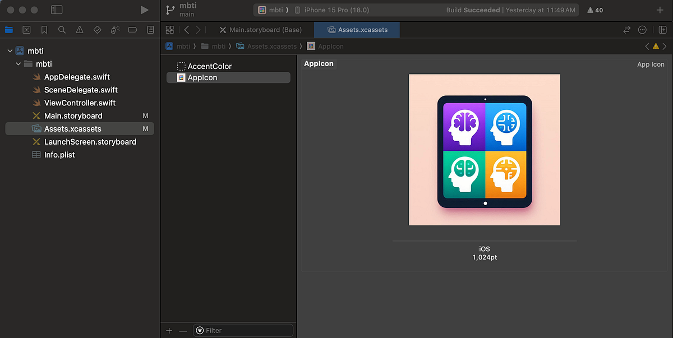Open the Find navigator magnifying glass
The width and height of the screenshot is (673, 338).
pos(62,30)
